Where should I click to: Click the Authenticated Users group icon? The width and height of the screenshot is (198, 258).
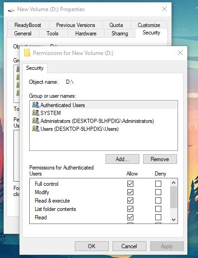[x=36, y=105]
